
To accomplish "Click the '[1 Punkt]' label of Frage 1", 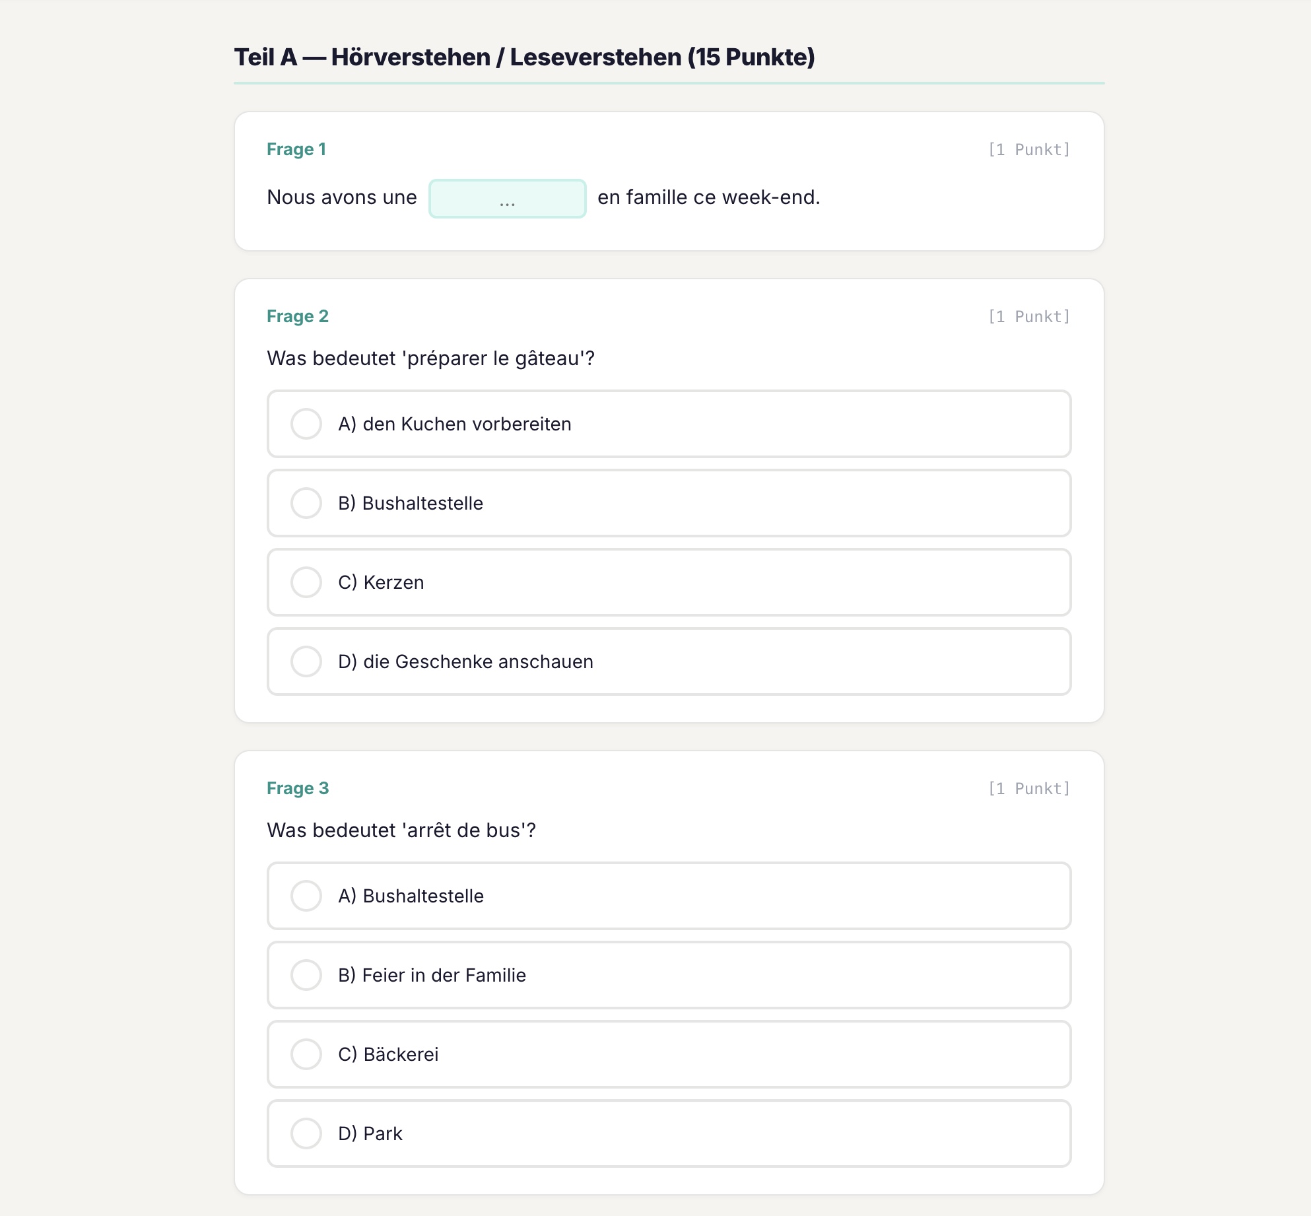I will [1028, 150].
